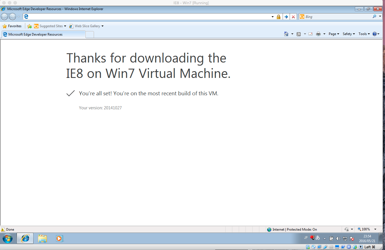385x250 pixels.
Task: Click the warning icon next to Done
Action: click(x=3, y=230)
